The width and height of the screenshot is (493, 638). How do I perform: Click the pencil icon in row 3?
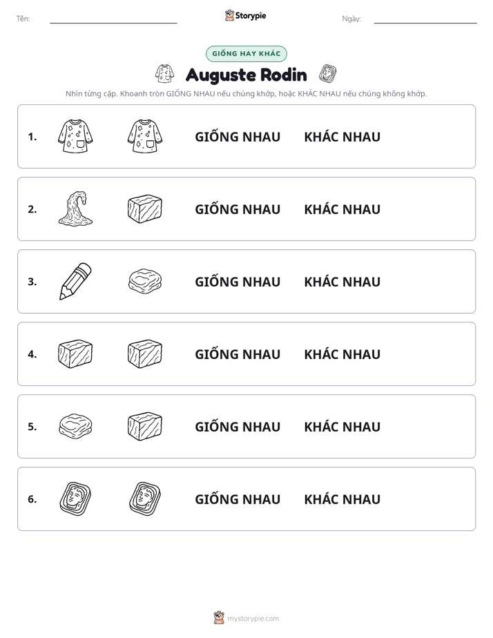coord(75,281)
